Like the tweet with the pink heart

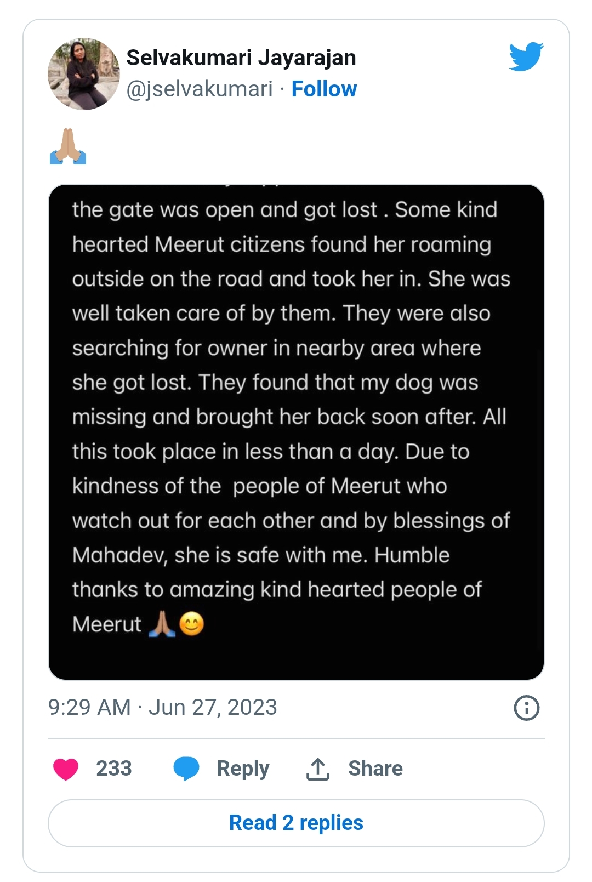(x=66, y=769)
